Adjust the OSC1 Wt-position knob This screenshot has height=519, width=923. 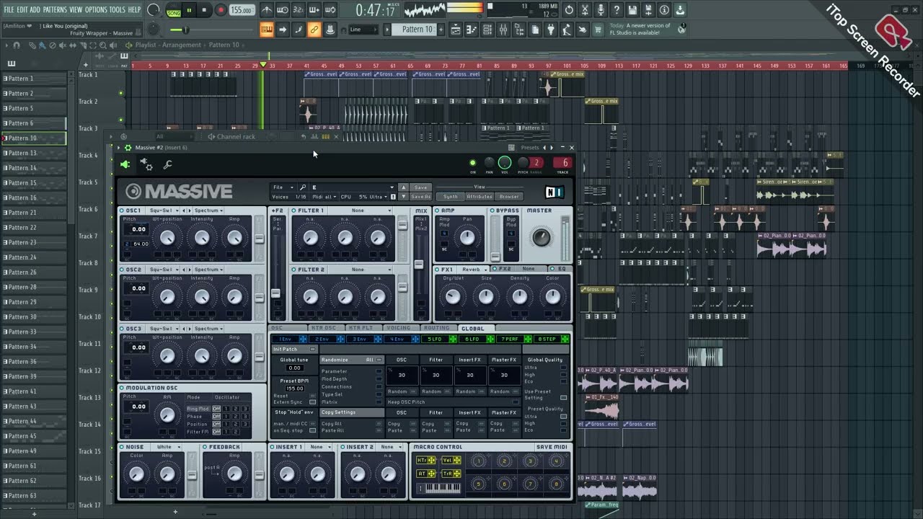[x=167, y=237]
